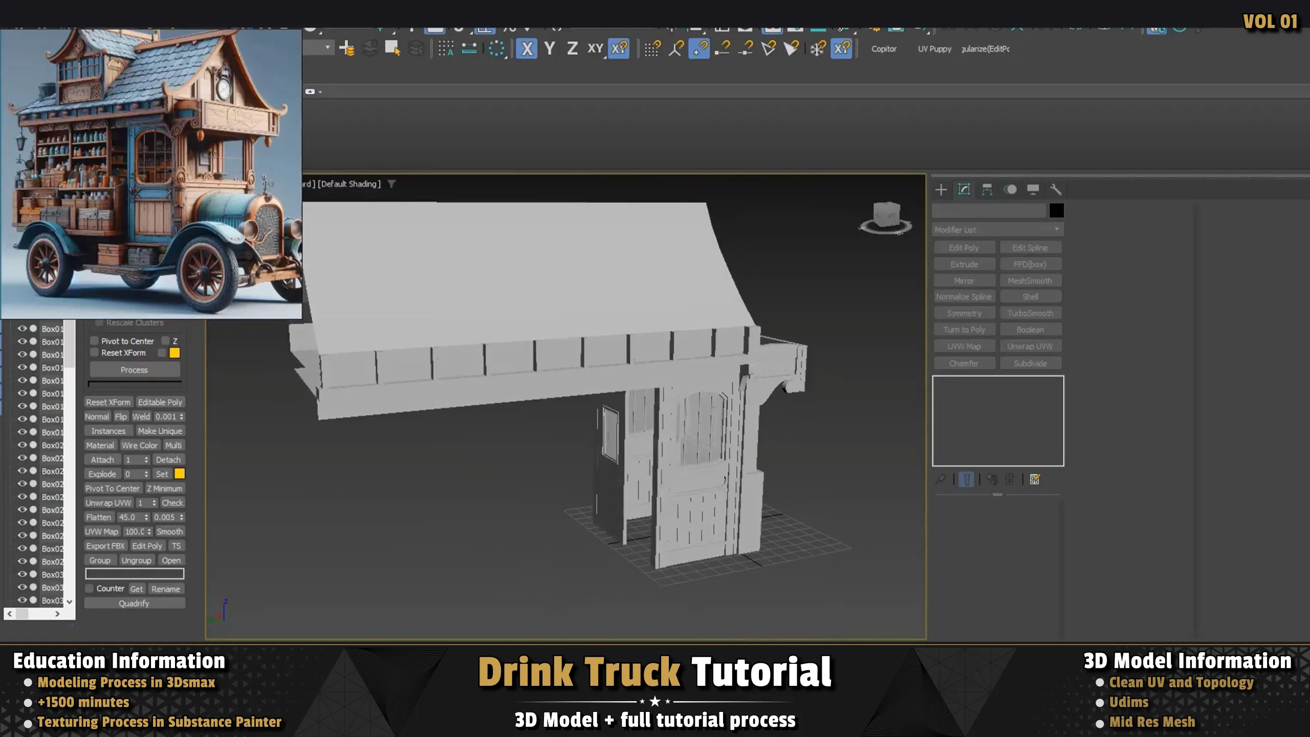Image resolution: width=1310 pixels, height=737 pixels.
Task: Toggle the checkbox beside the yellow Reset XForm swatch
Action: (x=162, y=353)
